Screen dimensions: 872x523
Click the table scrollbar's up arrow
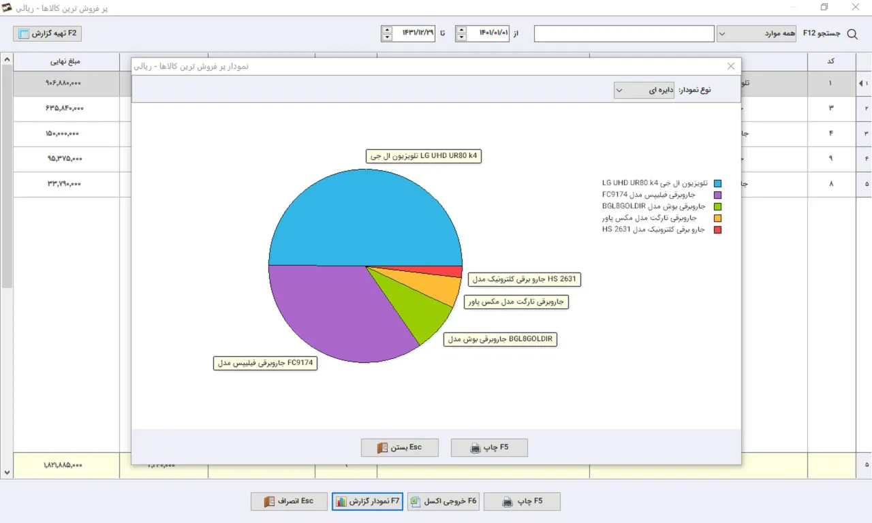click(7, 59)
